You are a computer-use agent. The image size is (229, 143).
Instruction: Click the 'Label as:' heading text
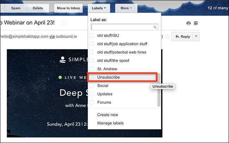pyautogui.click(x=99, y=20)
